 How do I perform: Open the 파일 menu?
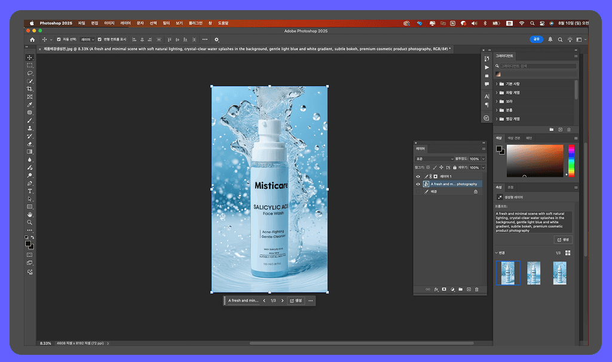(81, 23)
